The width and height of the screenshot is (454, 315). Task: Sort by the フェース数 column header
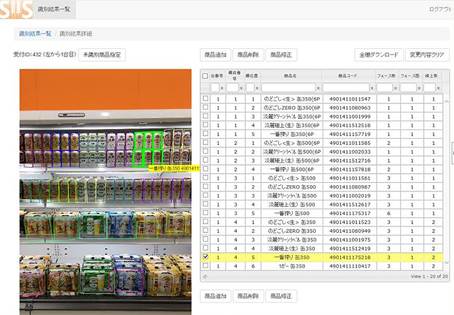click(x=387, y=76)
